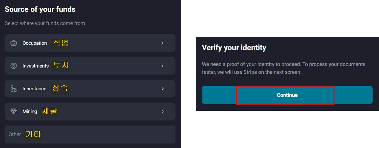Select Inheritance as source of funds
Viewport: 379px width, 148px height.
90,89
